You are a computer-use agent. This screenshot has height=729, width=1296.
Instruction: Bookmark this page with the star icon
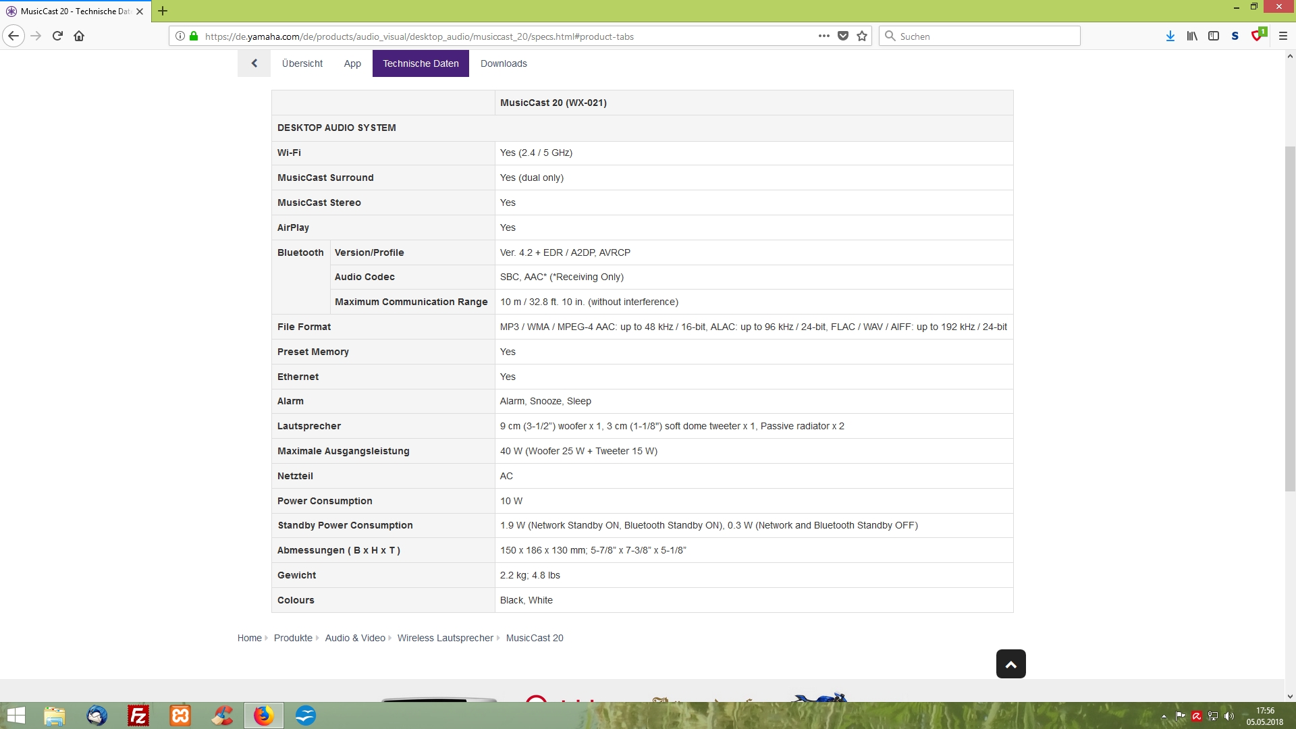coord(862,36)
